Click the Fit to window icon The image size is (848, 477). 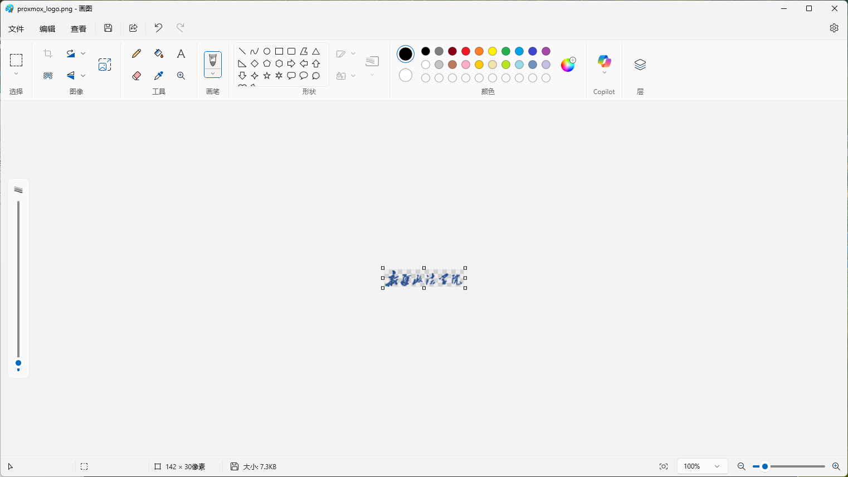pos(664,466)
